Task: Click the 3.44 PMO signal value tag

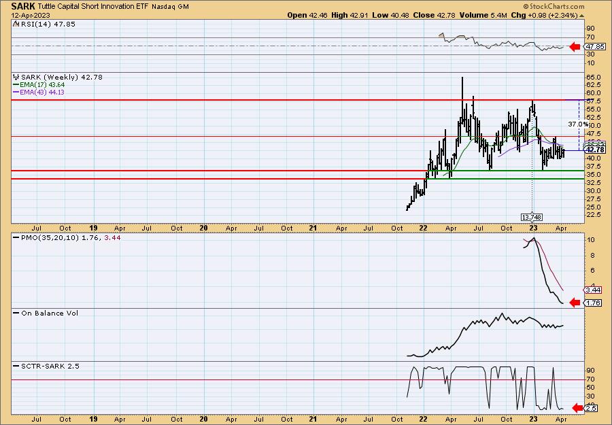Action: 594,290
